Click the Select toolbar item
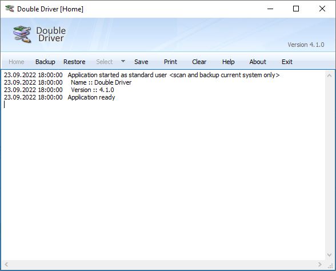336x271 pixels. click(105, 62)
